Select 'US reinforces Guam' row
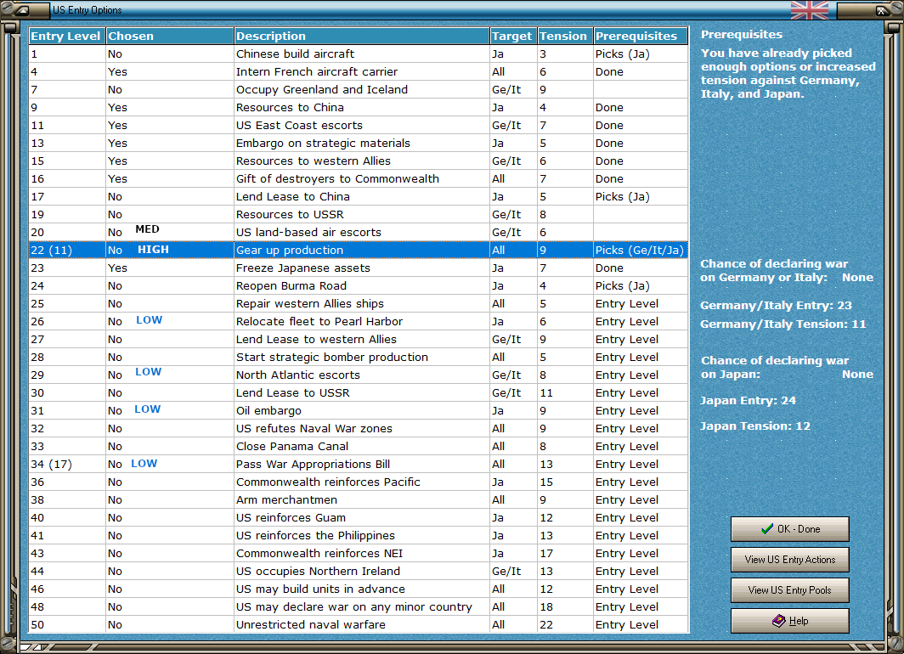The image size is (904, 654). click(x=359, y=518)
